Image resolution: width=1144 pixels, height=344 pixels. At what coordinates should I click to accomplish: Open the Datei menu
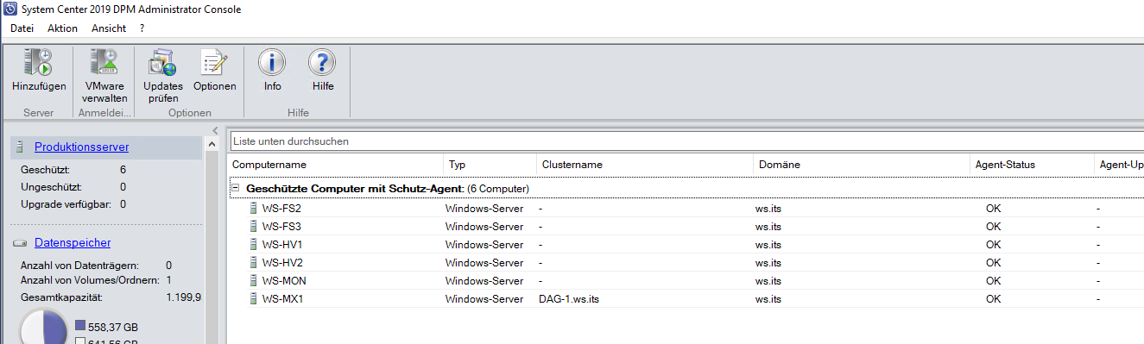click(x=22, y=28)
